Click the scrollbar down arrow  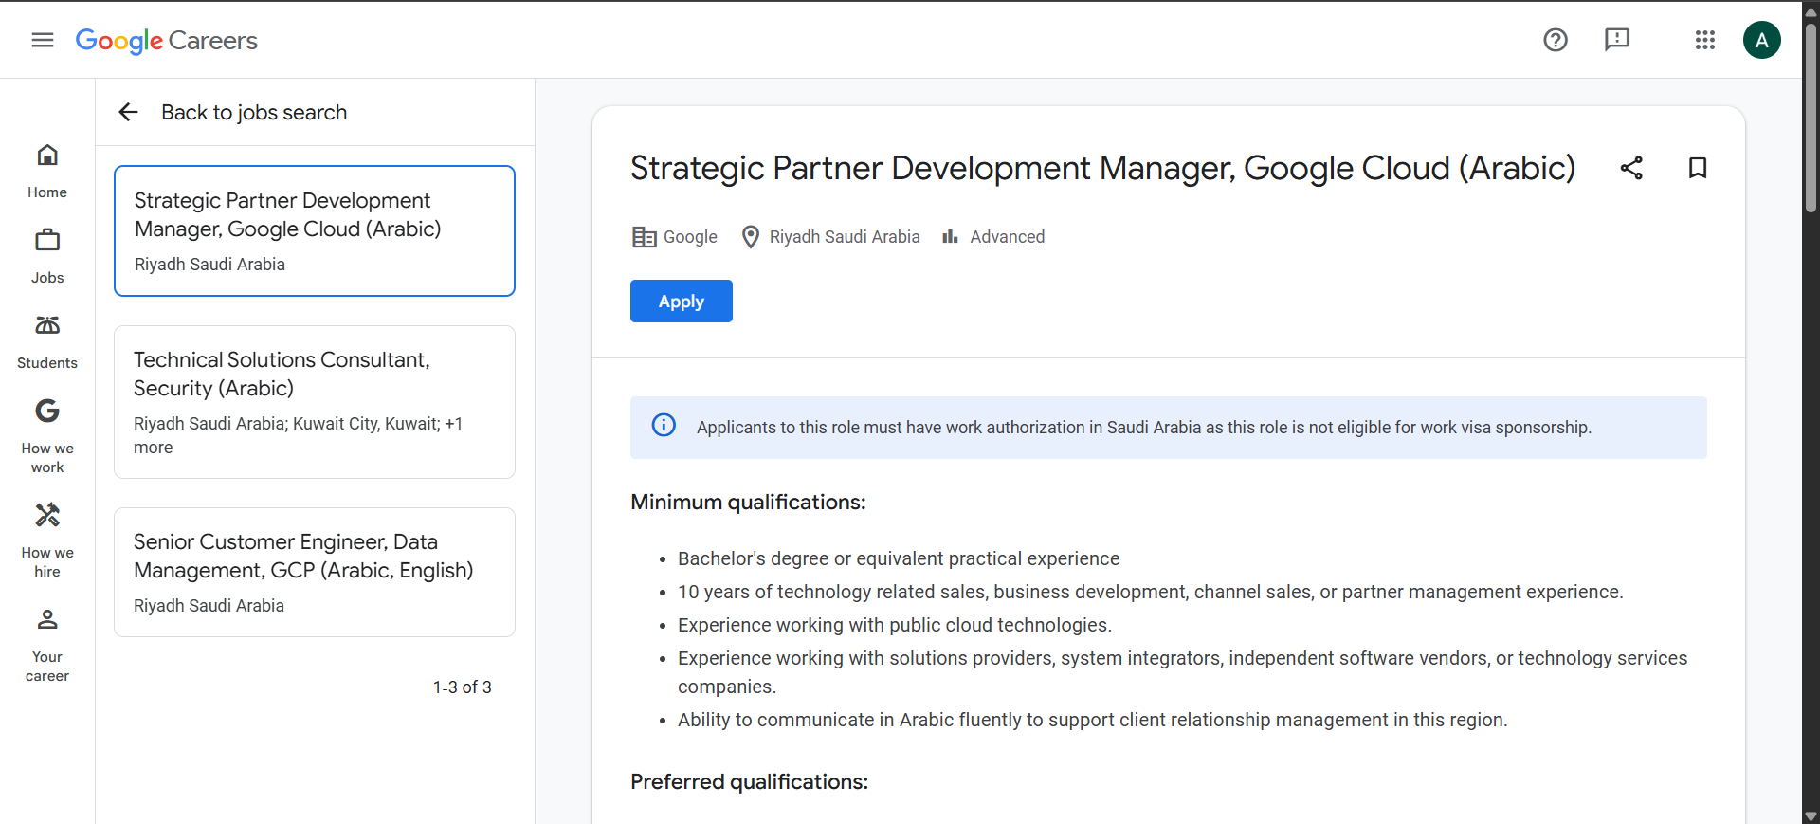(x=1811, y=815)
